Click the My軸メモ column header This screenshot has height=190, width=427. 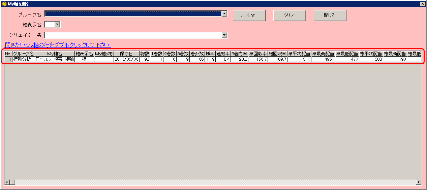(x=104, y=54)
